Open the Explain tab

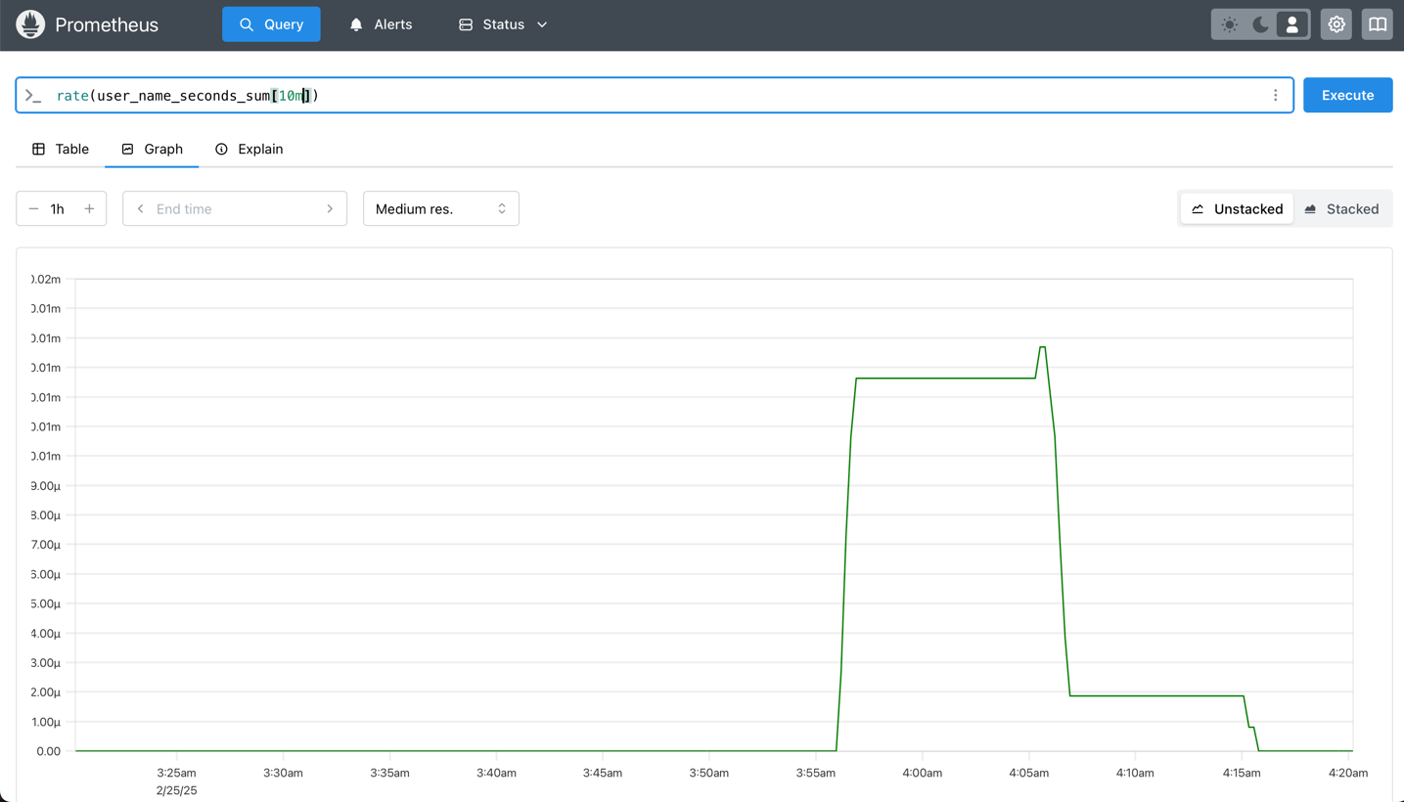249,149
